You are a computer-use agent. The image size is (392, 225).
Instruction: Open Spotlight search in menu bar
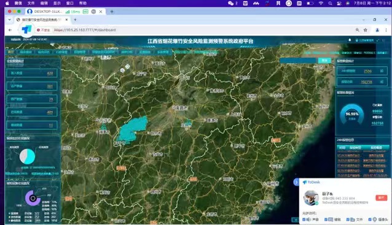coord(330,3)
